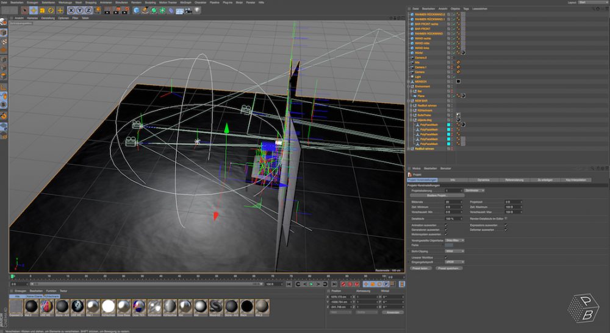
Task: Click cyan layer swatch of first PolyFaceMesh
Action: click(x=448, y=125)
